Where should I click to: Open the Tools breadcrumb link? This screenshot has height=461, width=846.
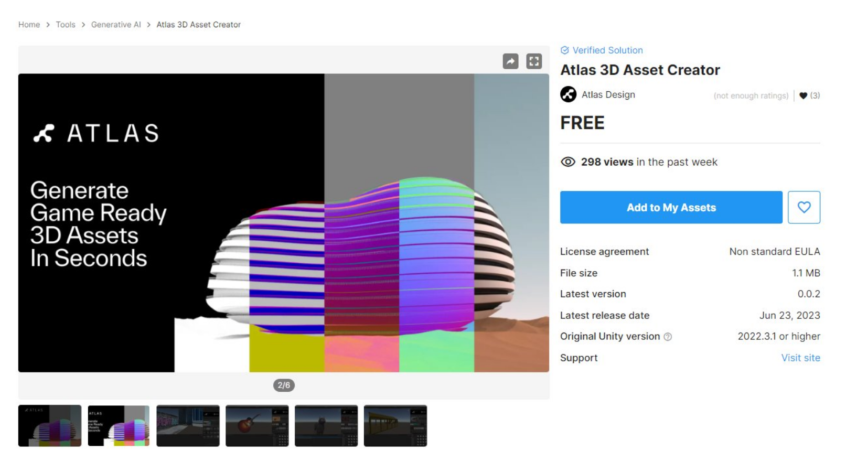tap(66, 25)
